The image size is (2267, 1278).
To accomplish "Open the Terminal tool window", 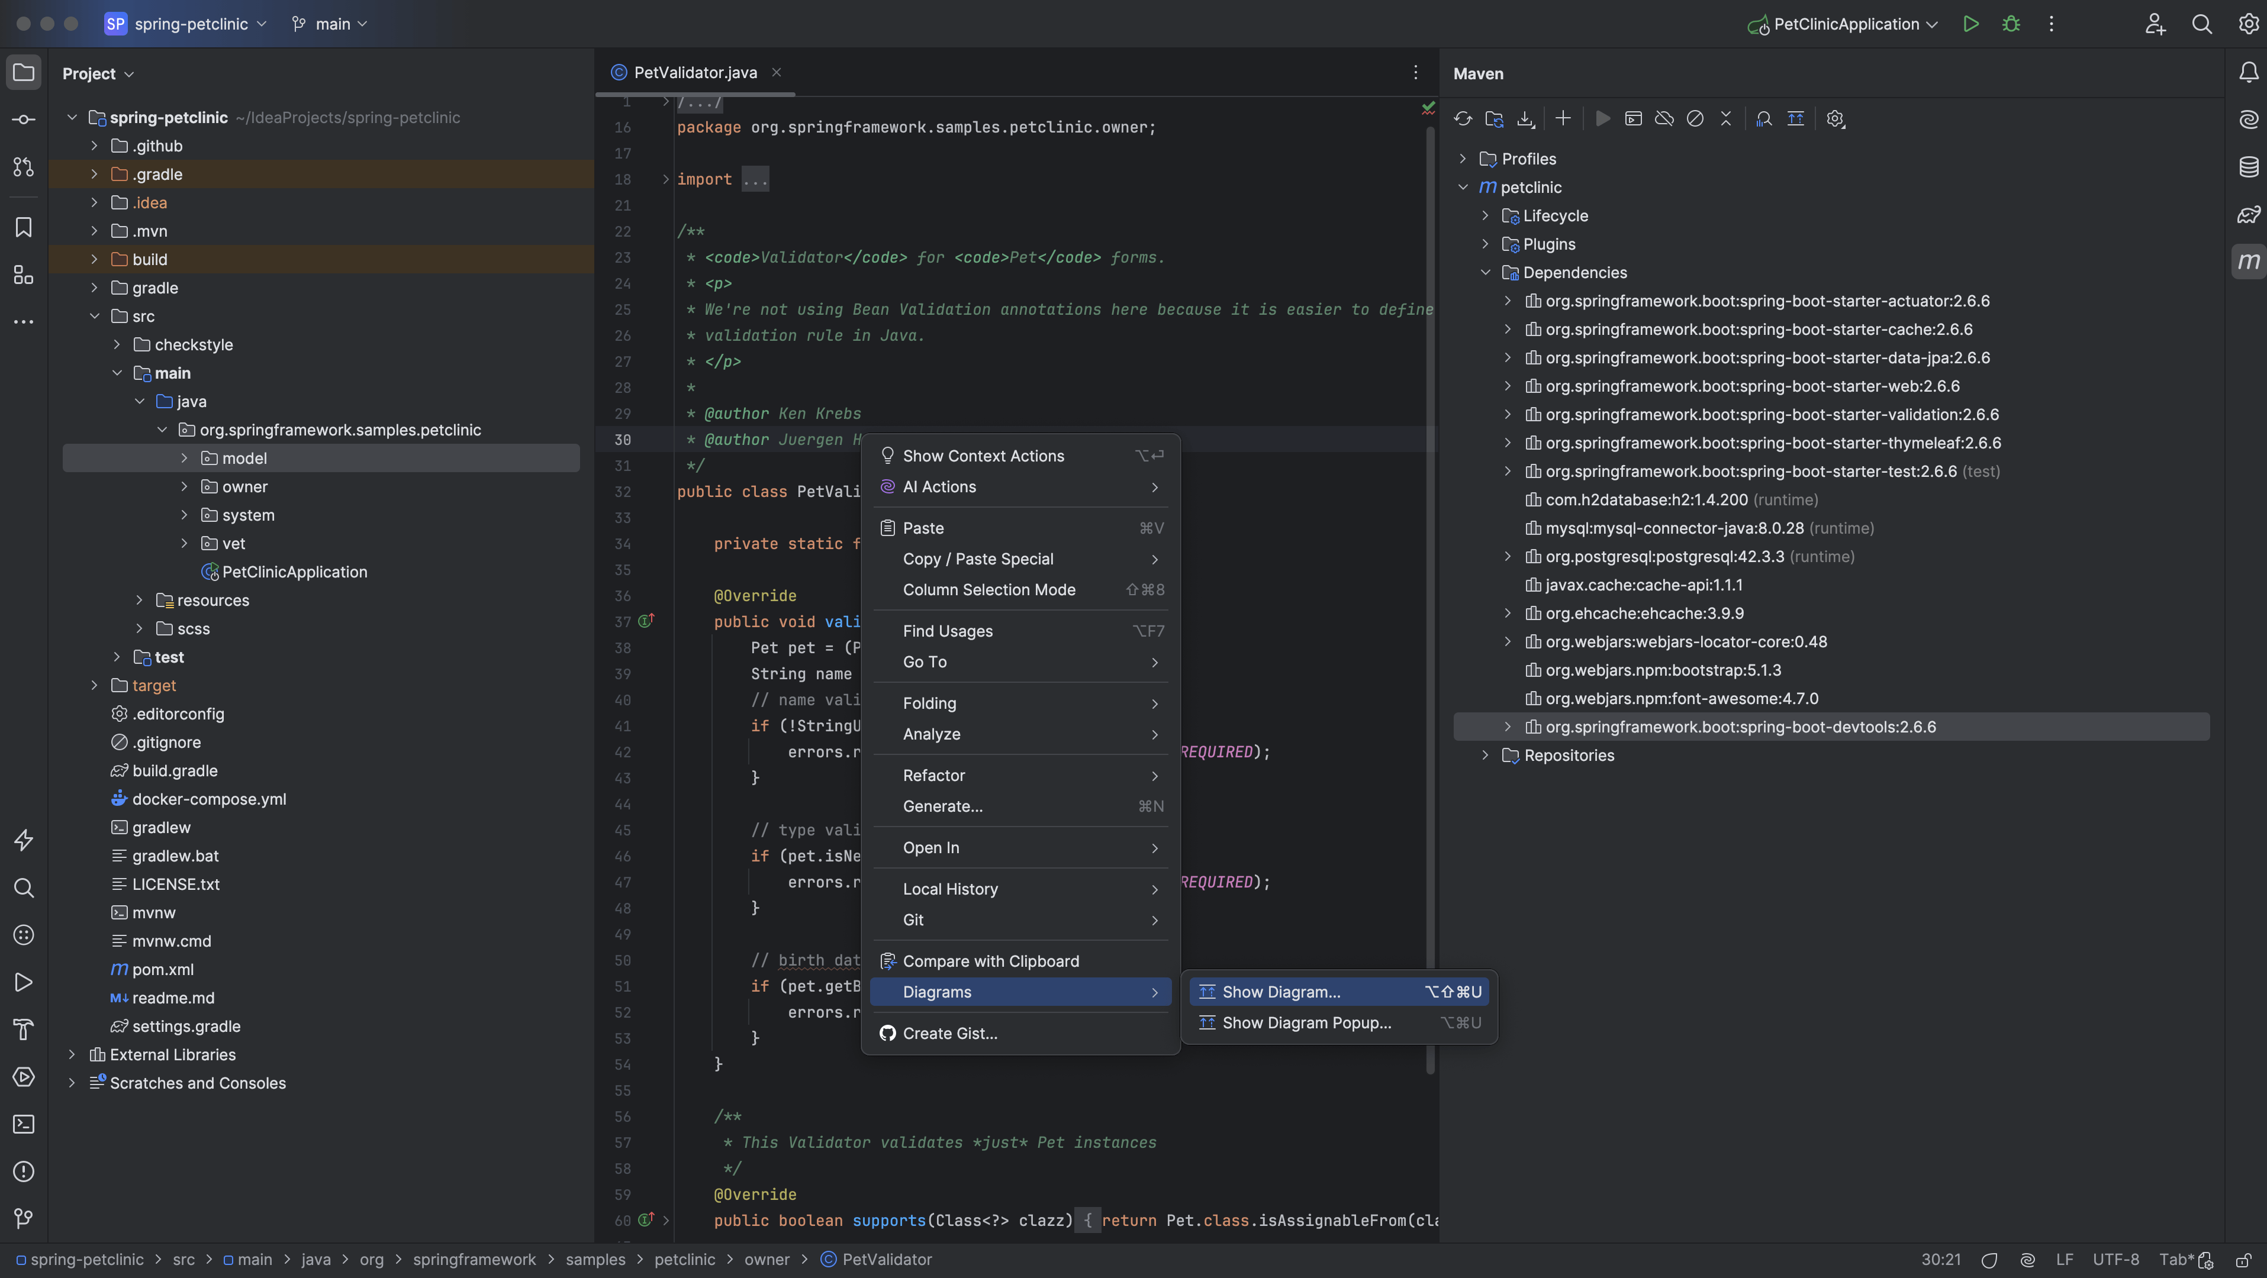I will coord(23,1124).
